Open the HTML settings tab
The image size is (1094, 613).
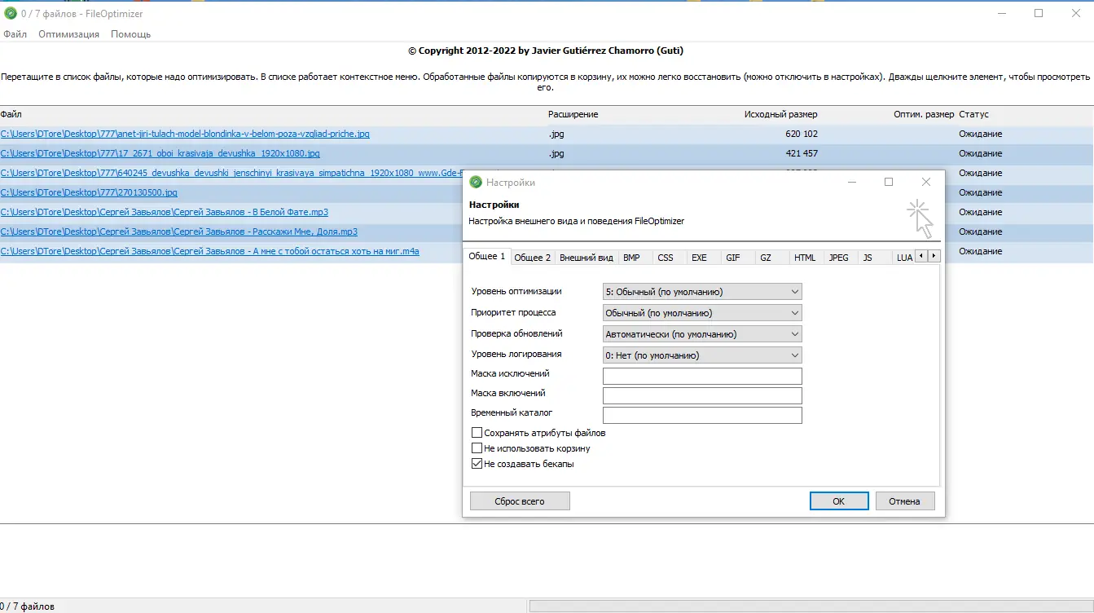pos(805,258)
